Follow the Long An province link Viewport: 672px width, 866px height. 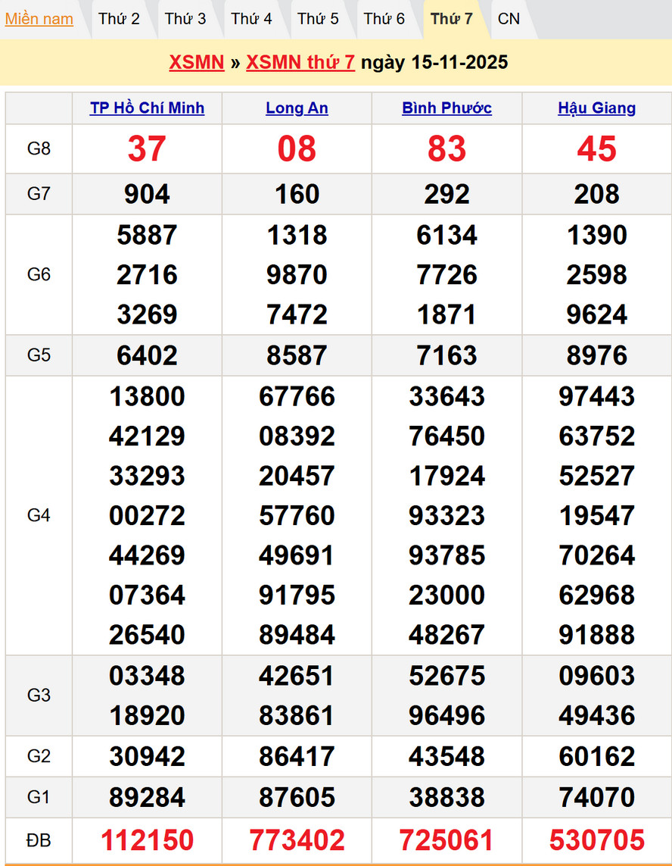(x=297, y=108)
